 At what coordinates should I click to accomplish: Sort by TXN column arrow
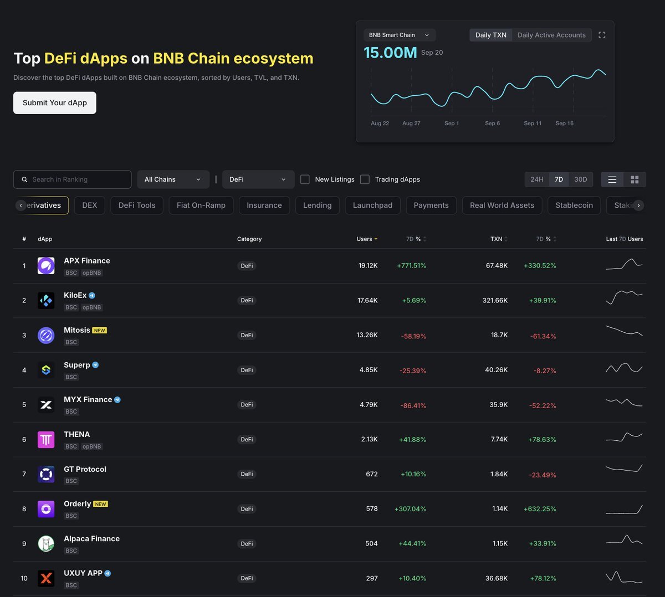pyautogui.click(x=506, y=239)
